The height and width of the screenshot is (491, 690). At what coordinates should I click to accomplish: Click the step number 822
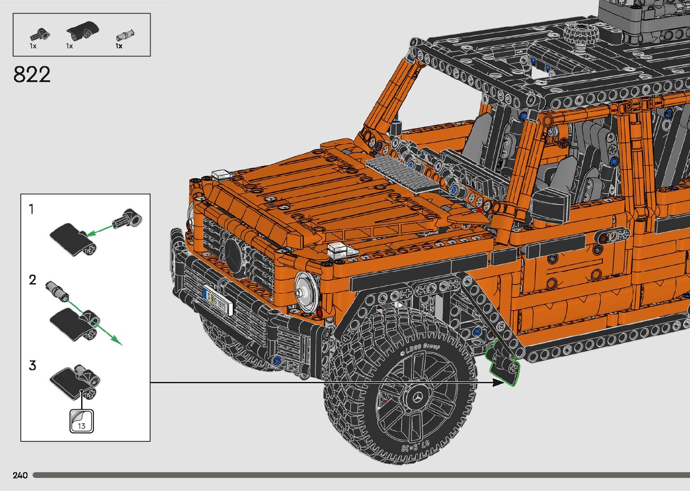click(x=32, y=75)
